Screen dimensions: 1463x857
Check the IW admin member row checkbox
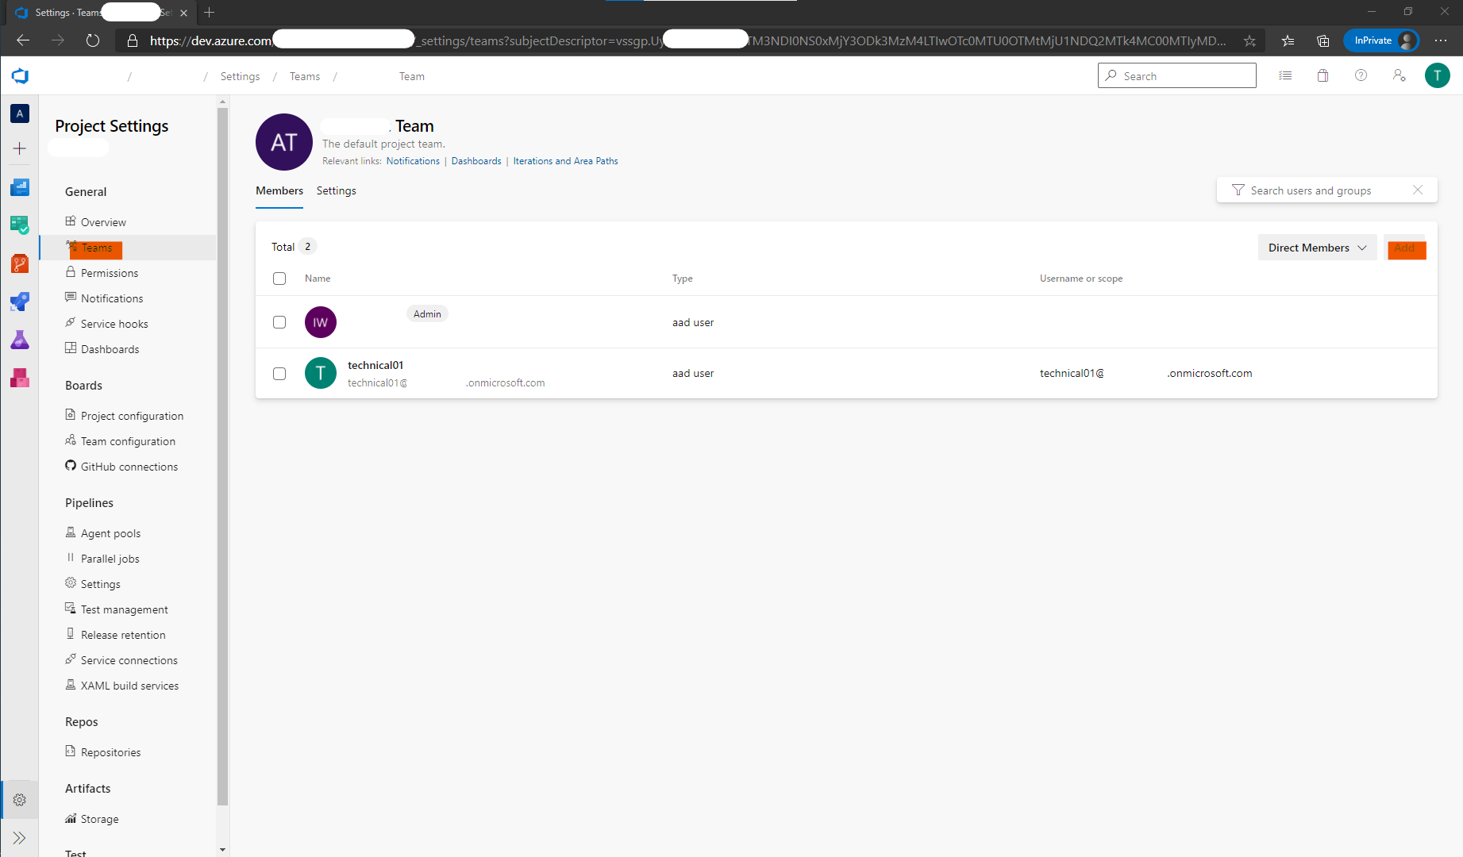[279, 322]
